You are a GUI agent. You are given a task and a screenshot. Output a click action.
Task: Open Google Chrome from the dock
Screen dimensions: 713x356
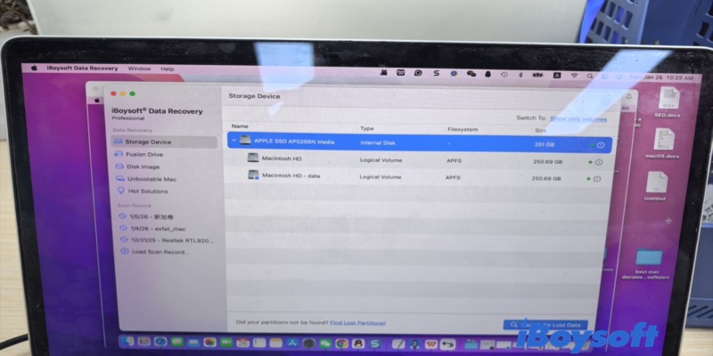[341, 344]
